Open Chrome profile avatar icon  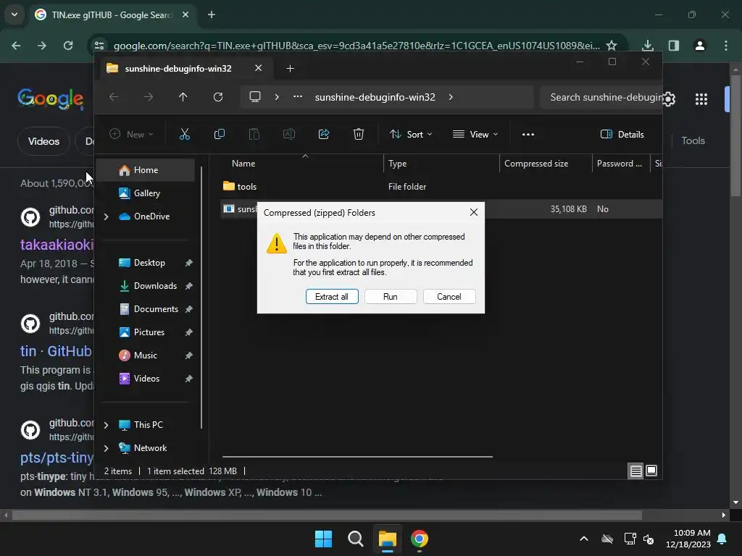(699, 46)
